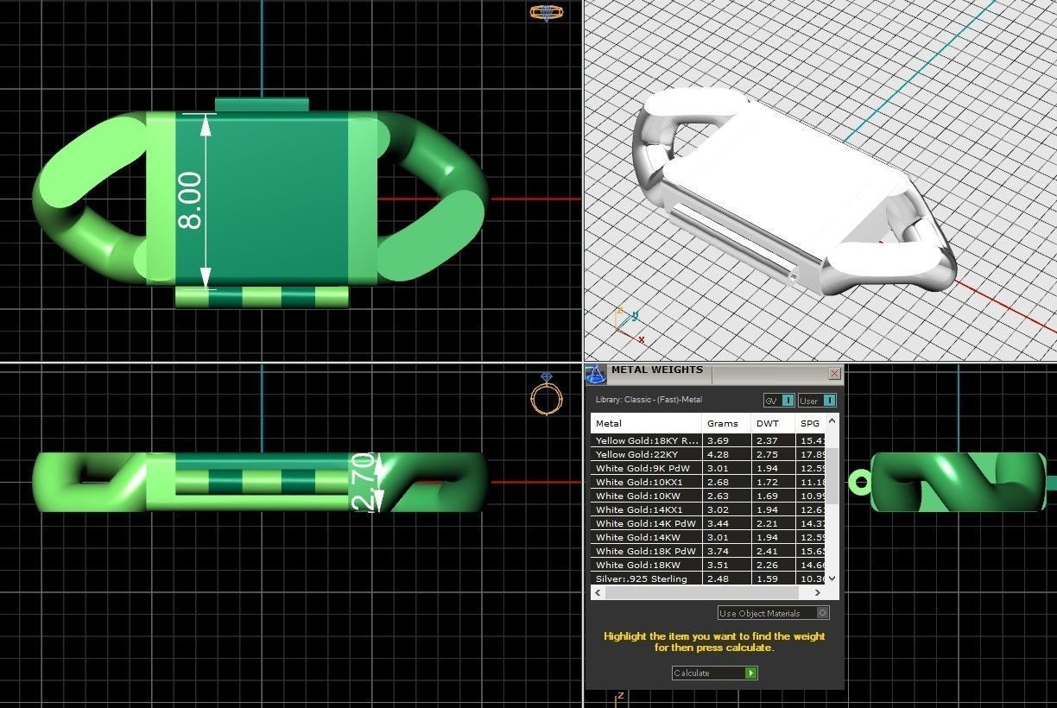Toggle the GV library switch
Viewport: 1057px width, 708px height.
click(779, 401)
